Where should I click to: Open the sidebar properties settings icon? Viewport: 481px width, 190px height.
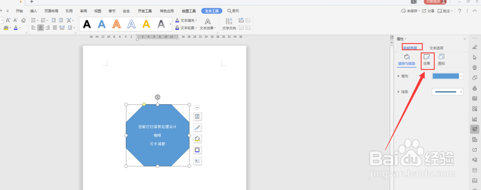[475, 129]
